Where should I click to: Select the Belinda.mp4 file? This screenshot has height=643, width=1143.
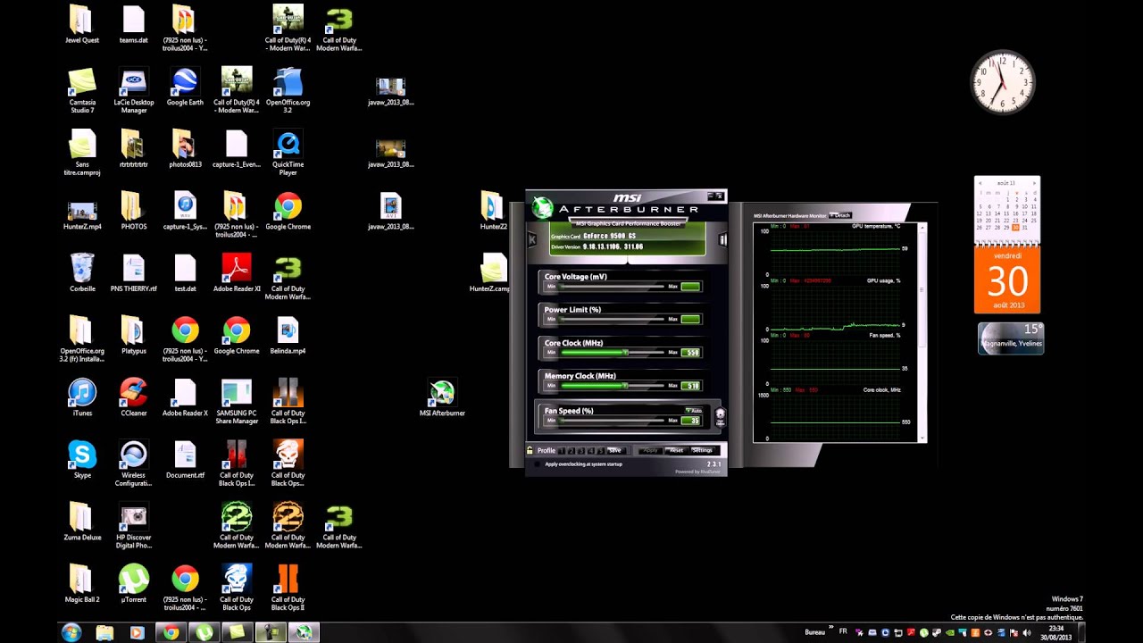coord(288,336)
